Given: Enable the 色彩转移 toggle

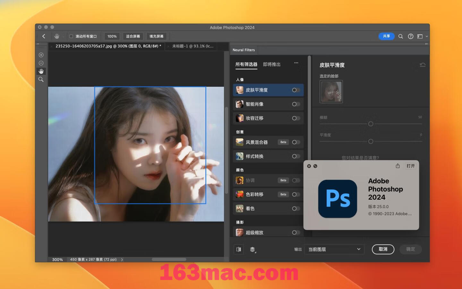Looking at the screenshot, I should click(x=296, y=194).
